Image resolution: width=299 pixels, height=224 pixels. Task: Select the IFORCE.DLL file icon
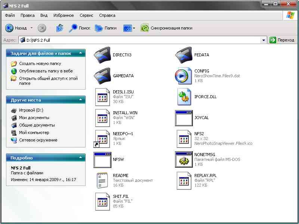184,97
